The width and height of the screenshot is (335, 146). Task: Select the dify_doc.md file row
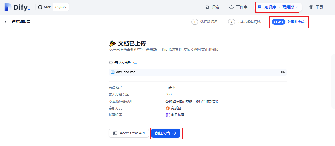click(x=197, y=72)
